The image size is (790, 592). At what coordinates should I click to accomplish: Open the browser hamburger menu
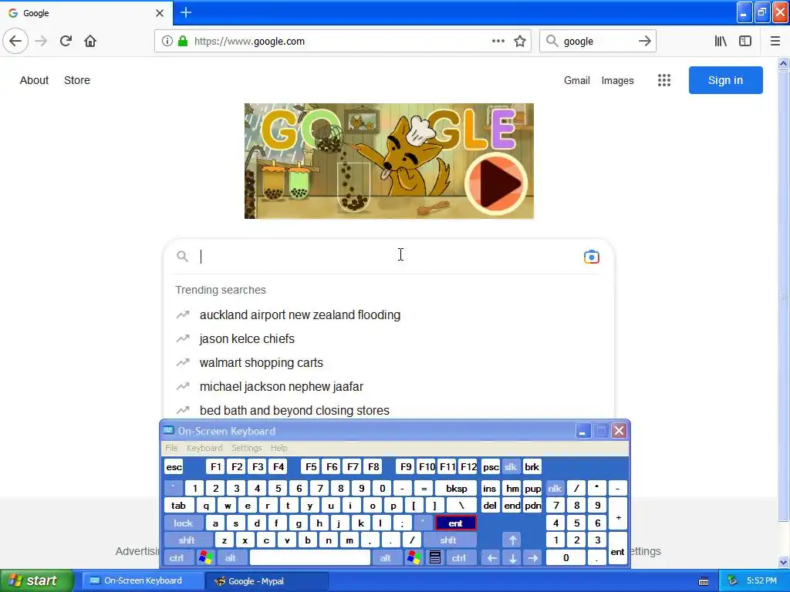(775, 42)
